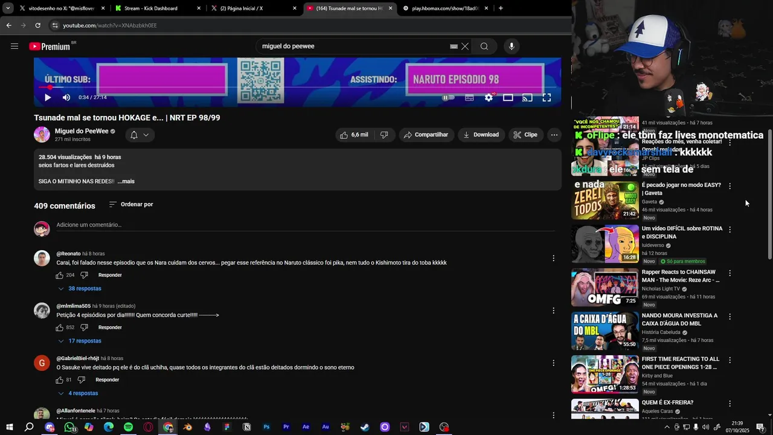Toggle subtitles in the video player
Image resolution: width=773 pixels, height=435 pixels.
click(x=469, y=97)
